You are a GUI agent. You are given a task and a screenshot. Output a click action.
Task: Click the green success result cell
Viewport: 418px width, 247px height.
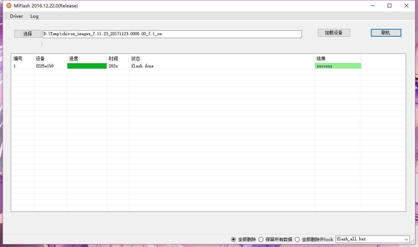pyautogui.click(x=338, y=66)
